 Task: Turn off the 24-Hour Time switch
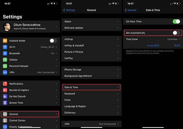(x=176, y=21)
